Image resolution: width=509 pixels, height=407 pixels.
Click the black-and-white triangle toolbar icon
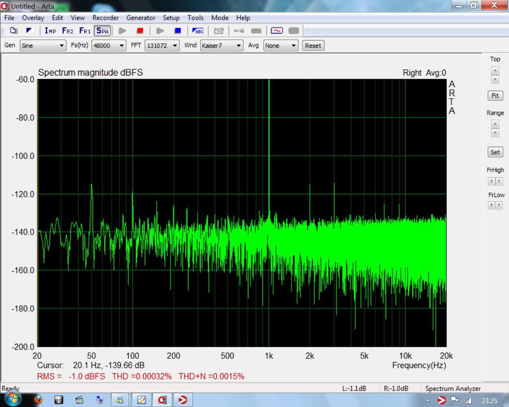tap(29, 31)
